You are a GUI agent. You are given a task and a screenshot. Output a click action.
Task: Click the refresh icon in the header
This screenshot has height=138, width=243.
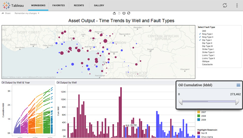pos(225,5)
